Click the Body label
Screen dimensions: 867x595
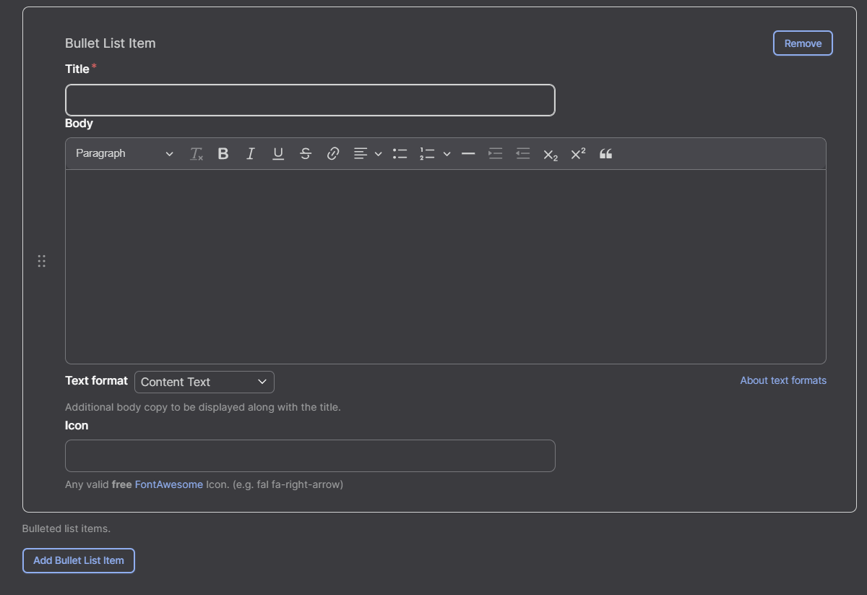coord(79,124)
